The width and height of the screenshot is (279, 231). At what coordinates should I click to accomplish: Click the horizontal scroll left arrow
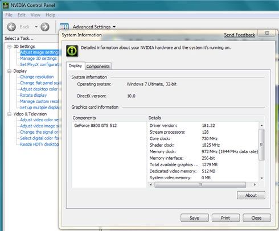coord(151,184)
